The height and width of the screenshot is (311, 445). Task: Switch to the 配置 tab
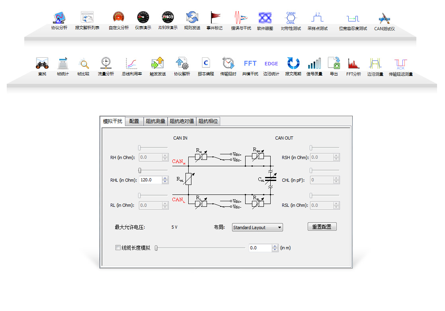[134, 121]
